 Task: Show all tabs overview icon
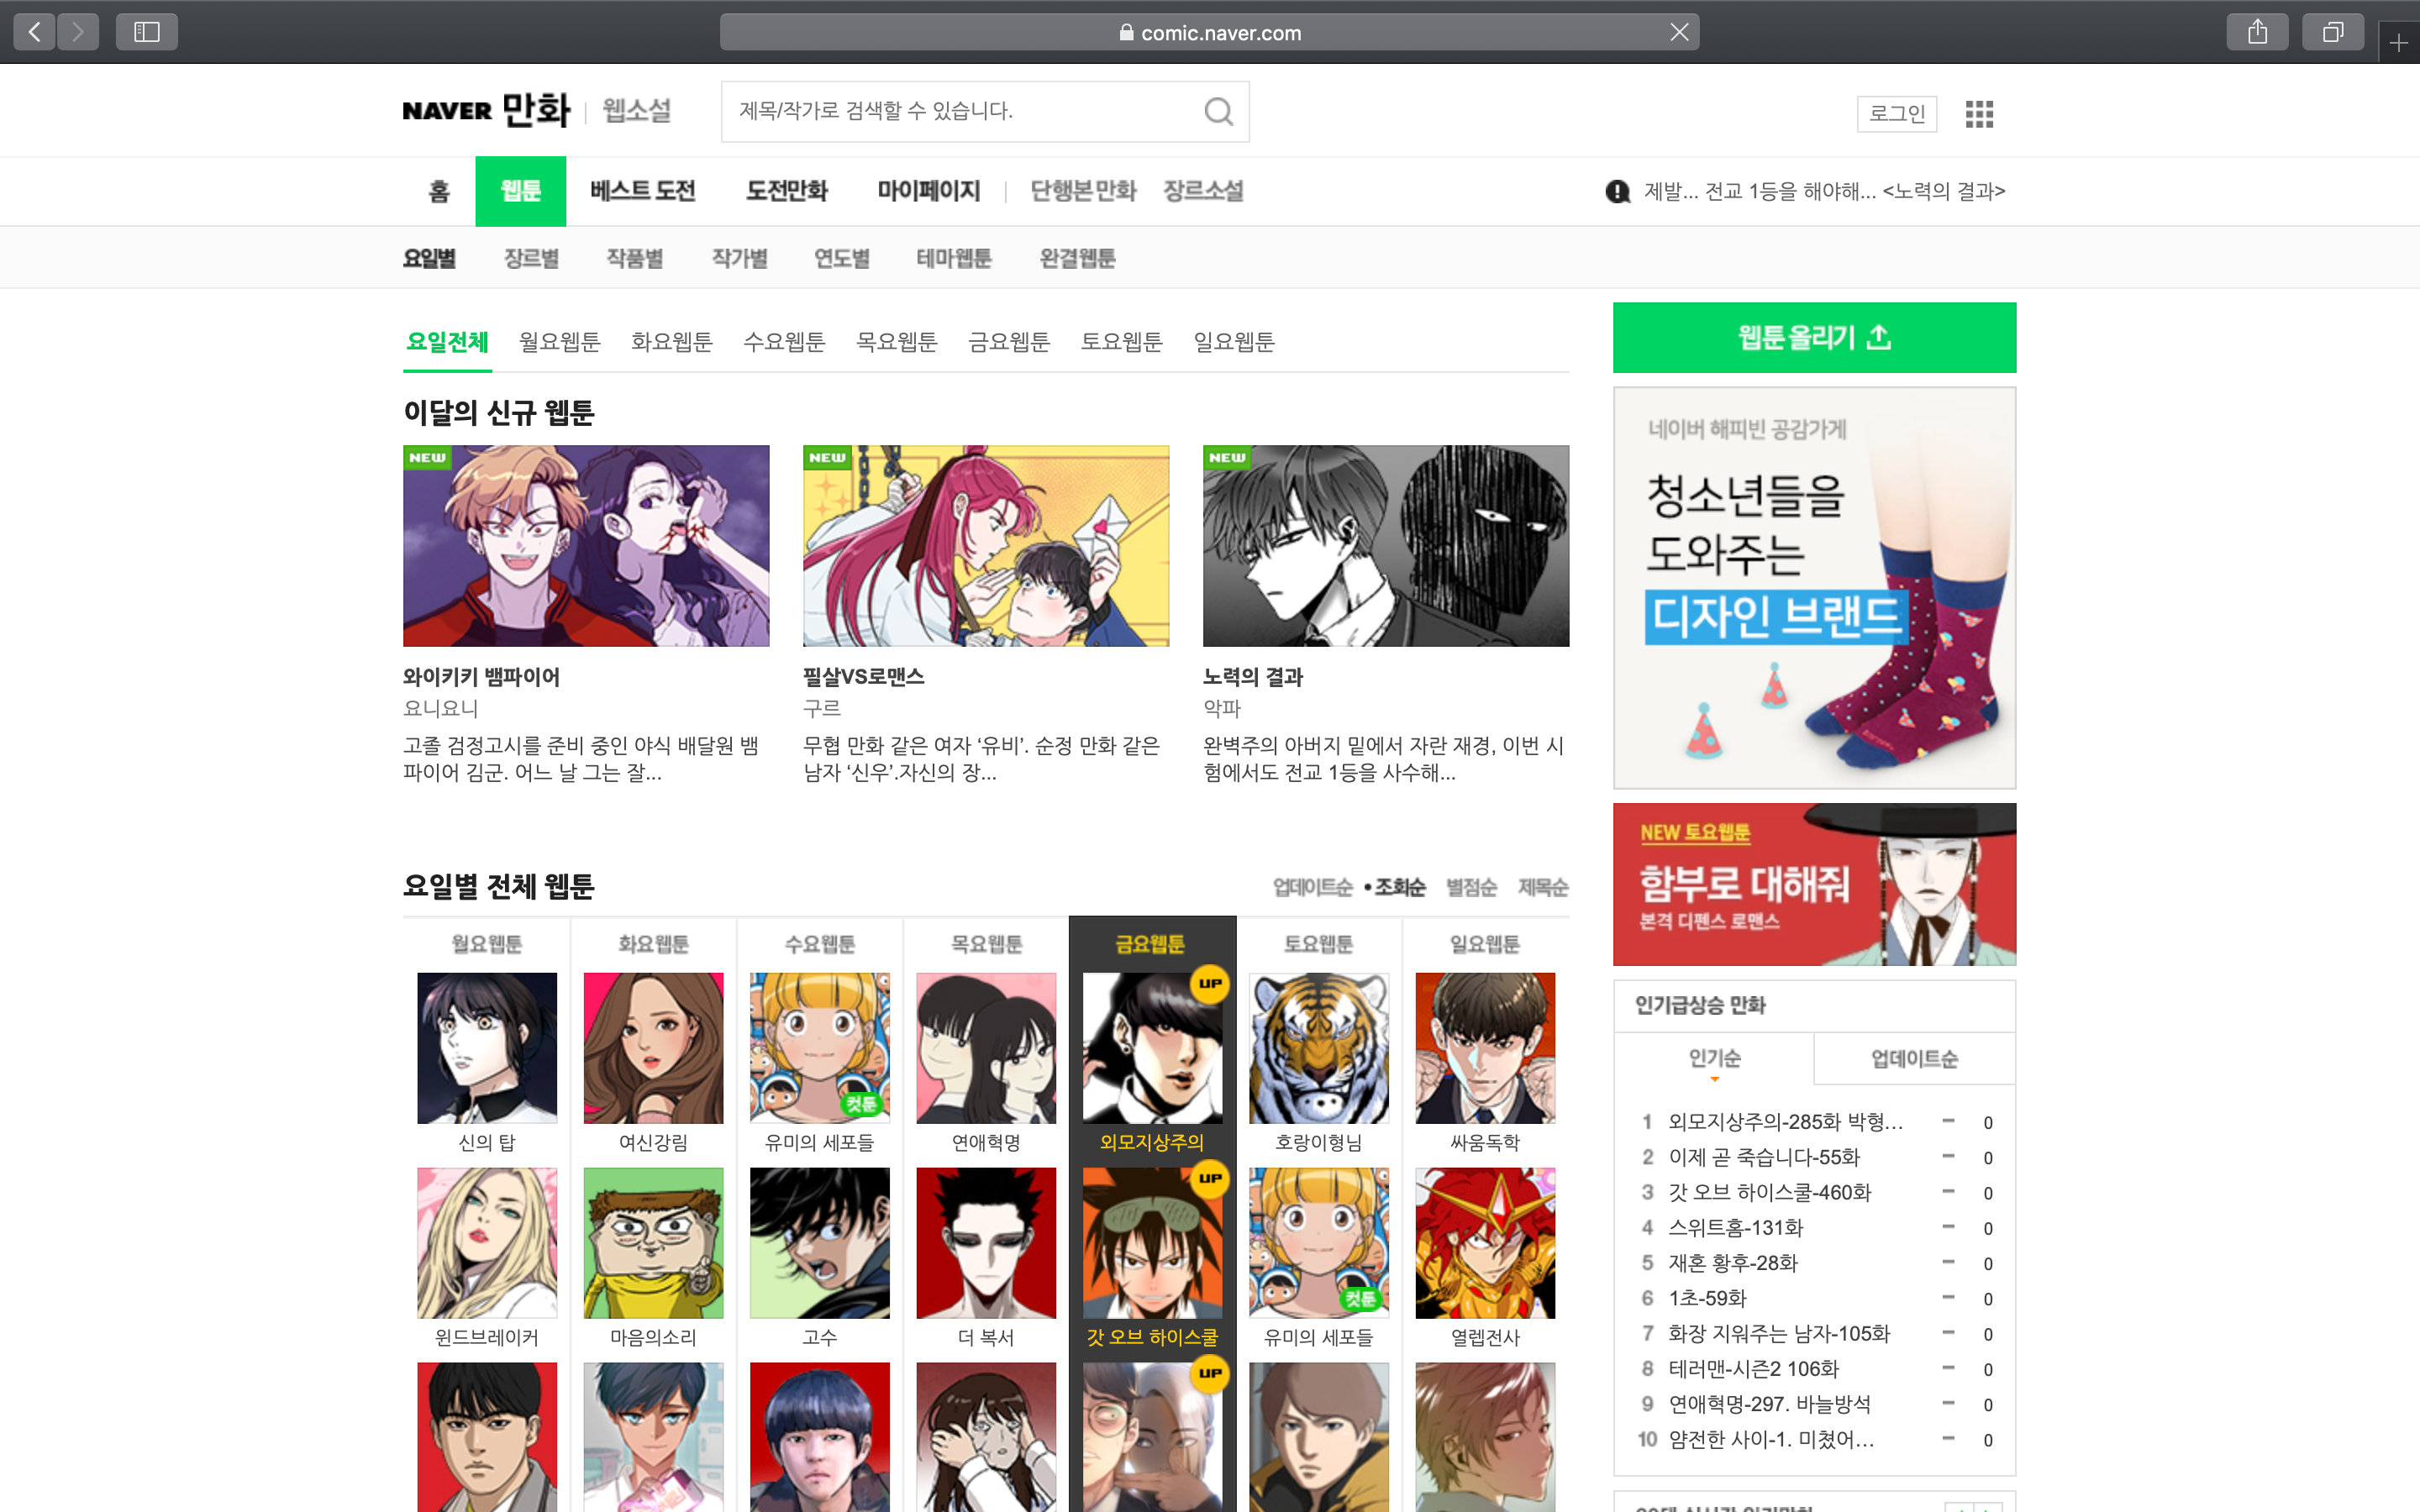click(x=2332, y=32)
